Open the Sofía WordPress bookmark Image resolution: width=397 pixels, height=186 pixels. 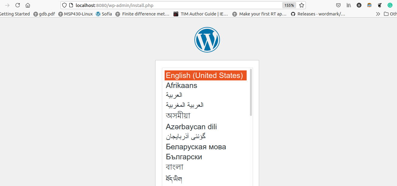(x=104, y=14)
